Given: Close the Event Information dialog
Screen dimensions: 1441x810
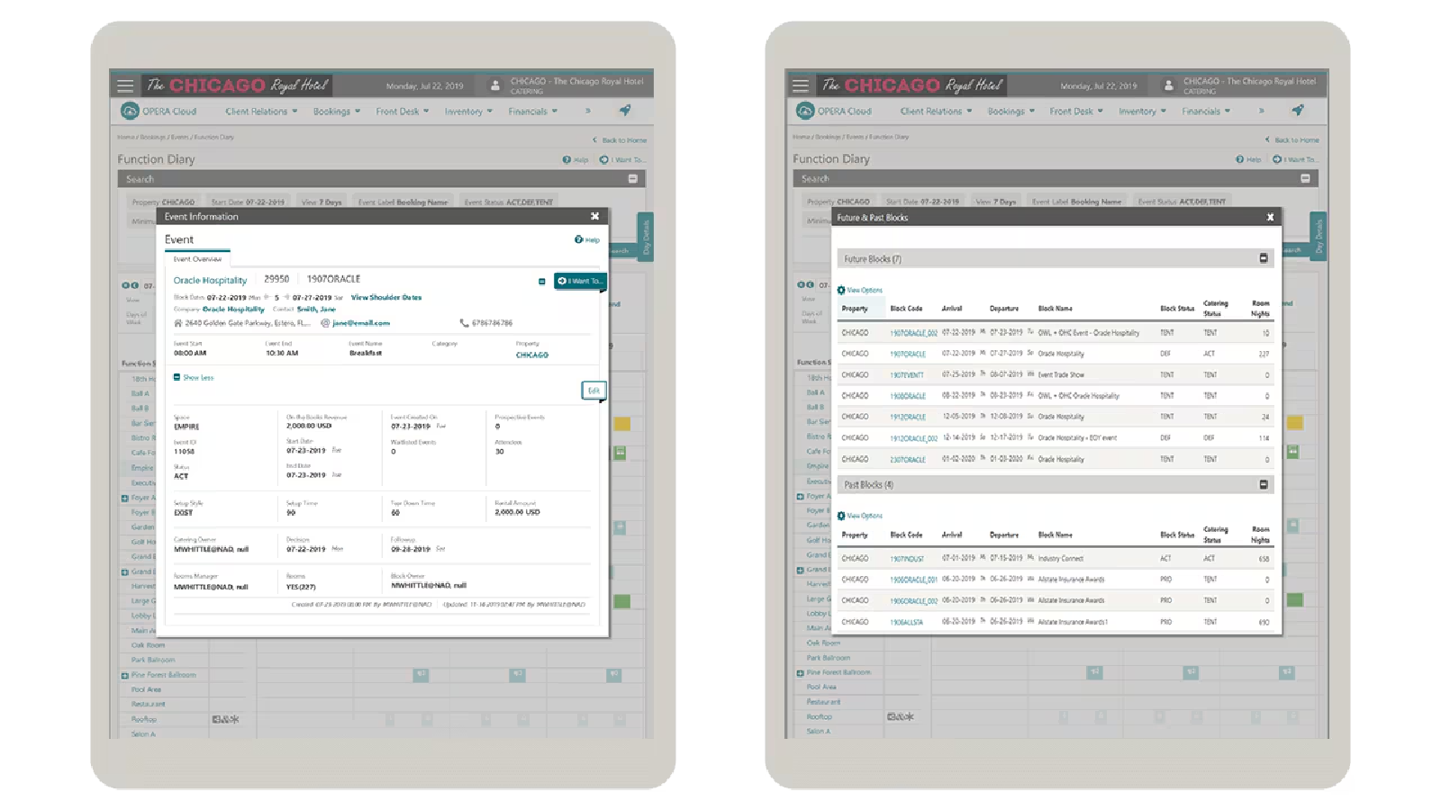Looking at the screenshot, I should coord(594,216).
